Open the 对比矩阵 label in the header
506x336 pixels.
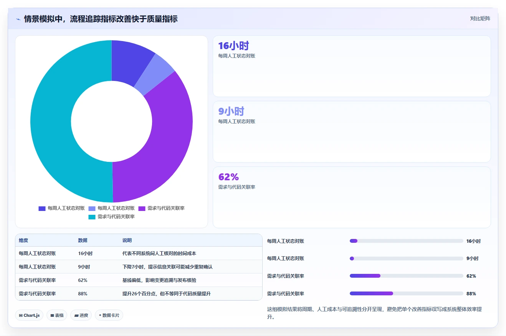tap(480, 18)
